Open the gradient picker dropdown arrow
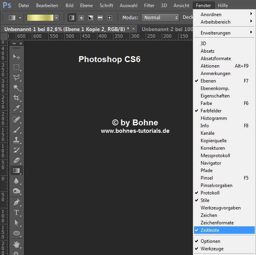This screenshot has width=256, height=255. click(56, 18)
